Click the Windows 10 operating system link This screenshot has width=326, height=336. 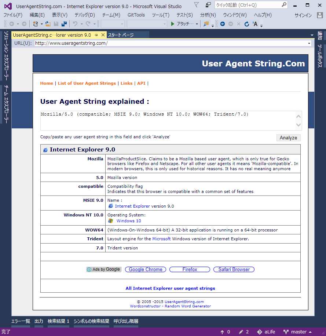[x=129, y=221]
